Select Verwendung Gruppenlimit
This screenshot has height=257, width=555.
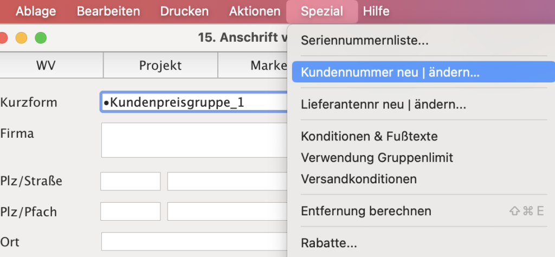click(x=377, y=158)
